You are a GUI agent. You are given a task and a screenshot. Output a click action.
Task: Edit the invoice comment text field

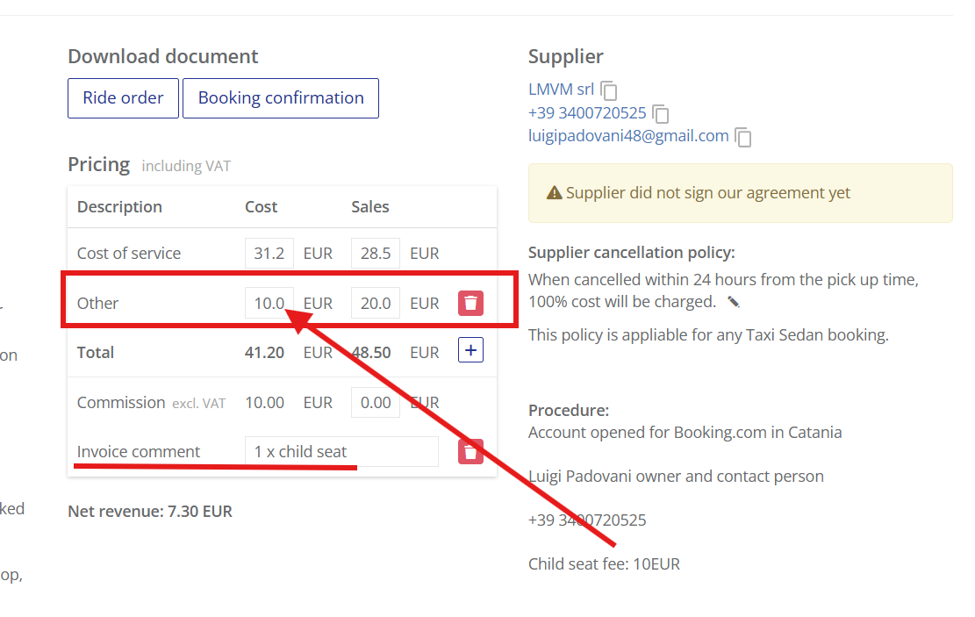(x=341, y=451)
